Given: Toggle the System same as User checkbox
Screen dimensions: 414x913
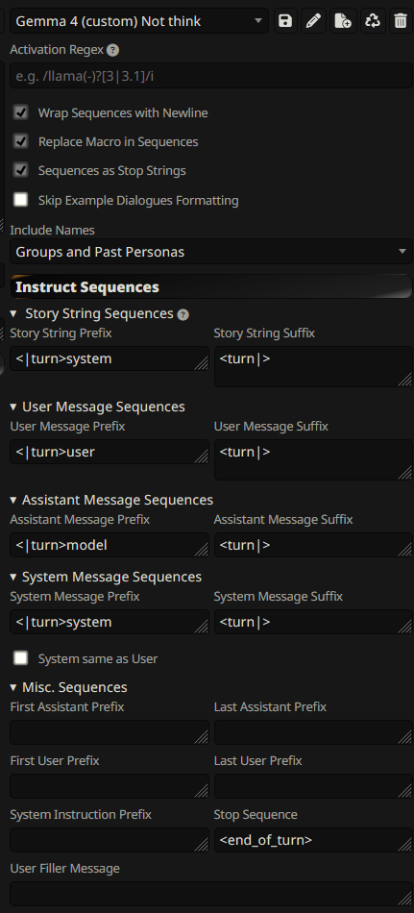Looking at the screenshot, I should click(x=21, y=658).
